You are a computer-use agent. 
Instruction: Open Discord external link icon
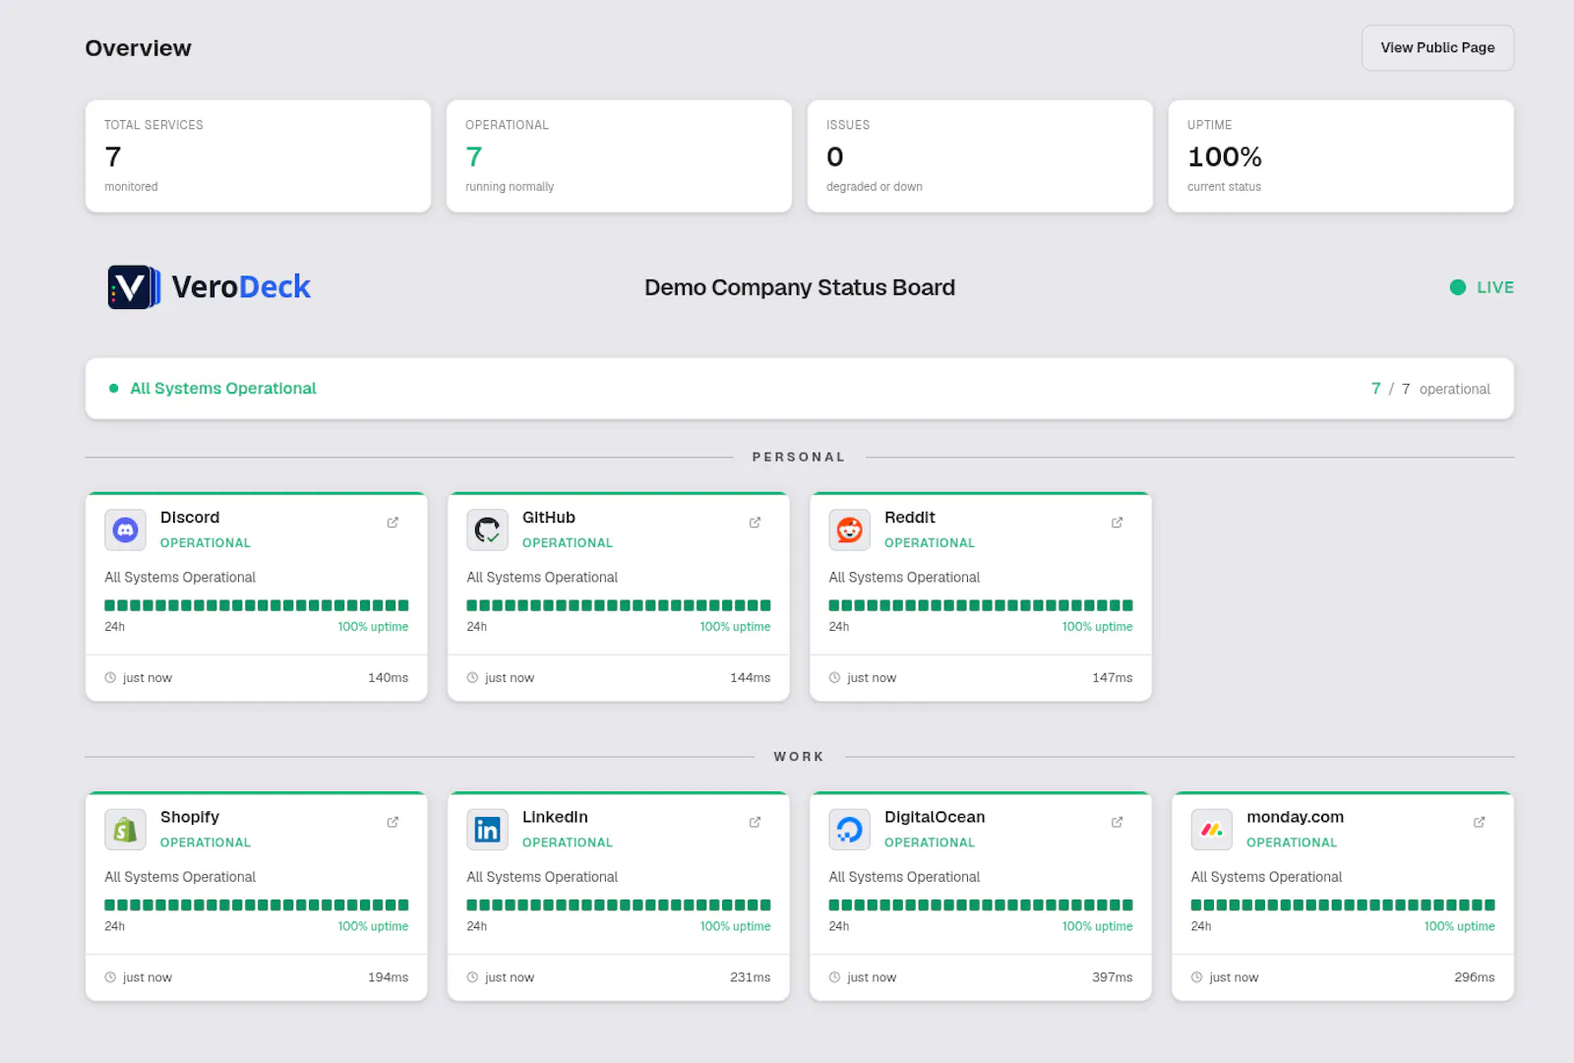[x=393, y=523]
